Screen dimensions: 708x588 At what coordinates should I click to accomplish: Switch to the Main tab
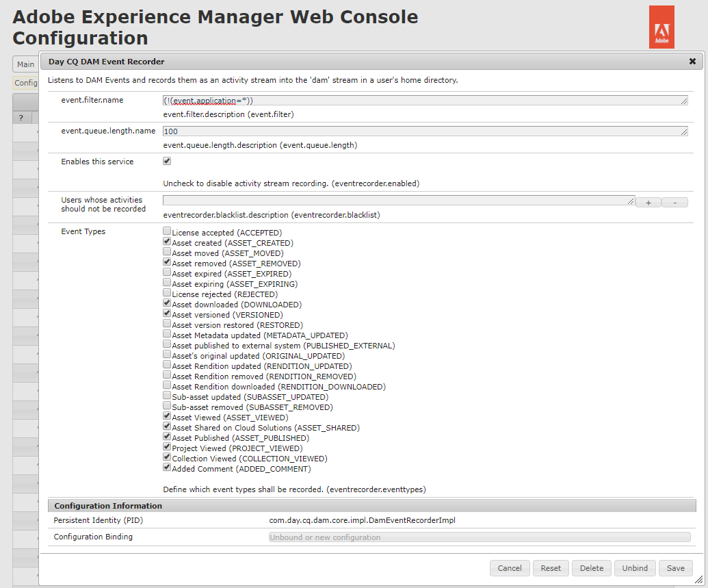click(25, 64)
